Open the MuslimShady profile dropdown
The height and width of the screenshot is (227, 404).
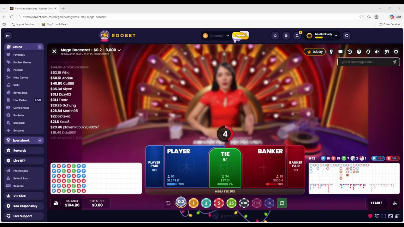click(322, 36)
